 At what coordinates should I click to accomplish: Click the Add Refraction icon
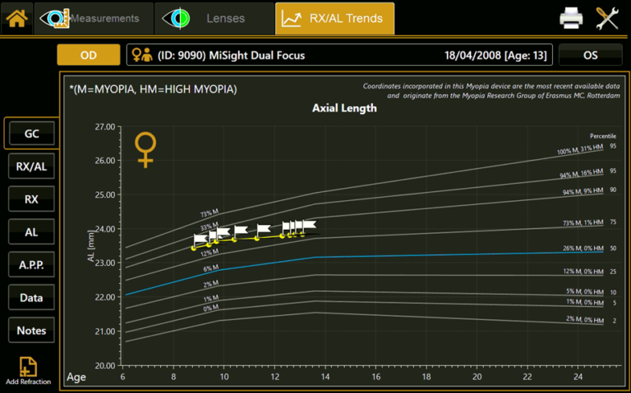[28, 368]
